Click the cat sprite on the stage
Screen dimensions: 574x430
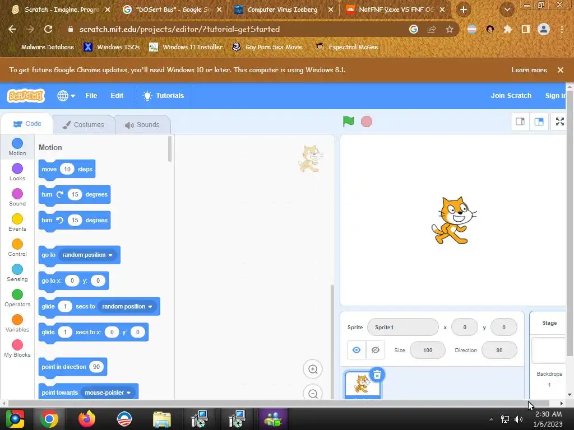click(x=453, y=221)
